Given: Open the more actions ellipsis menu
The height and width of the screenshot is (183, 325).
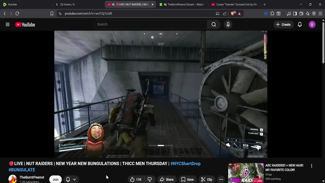Looking at the screenshot, I should click(221, 179).
